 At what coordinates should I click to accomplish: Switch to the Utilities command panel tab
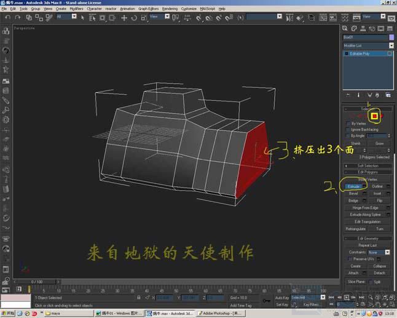click(390, 28)
